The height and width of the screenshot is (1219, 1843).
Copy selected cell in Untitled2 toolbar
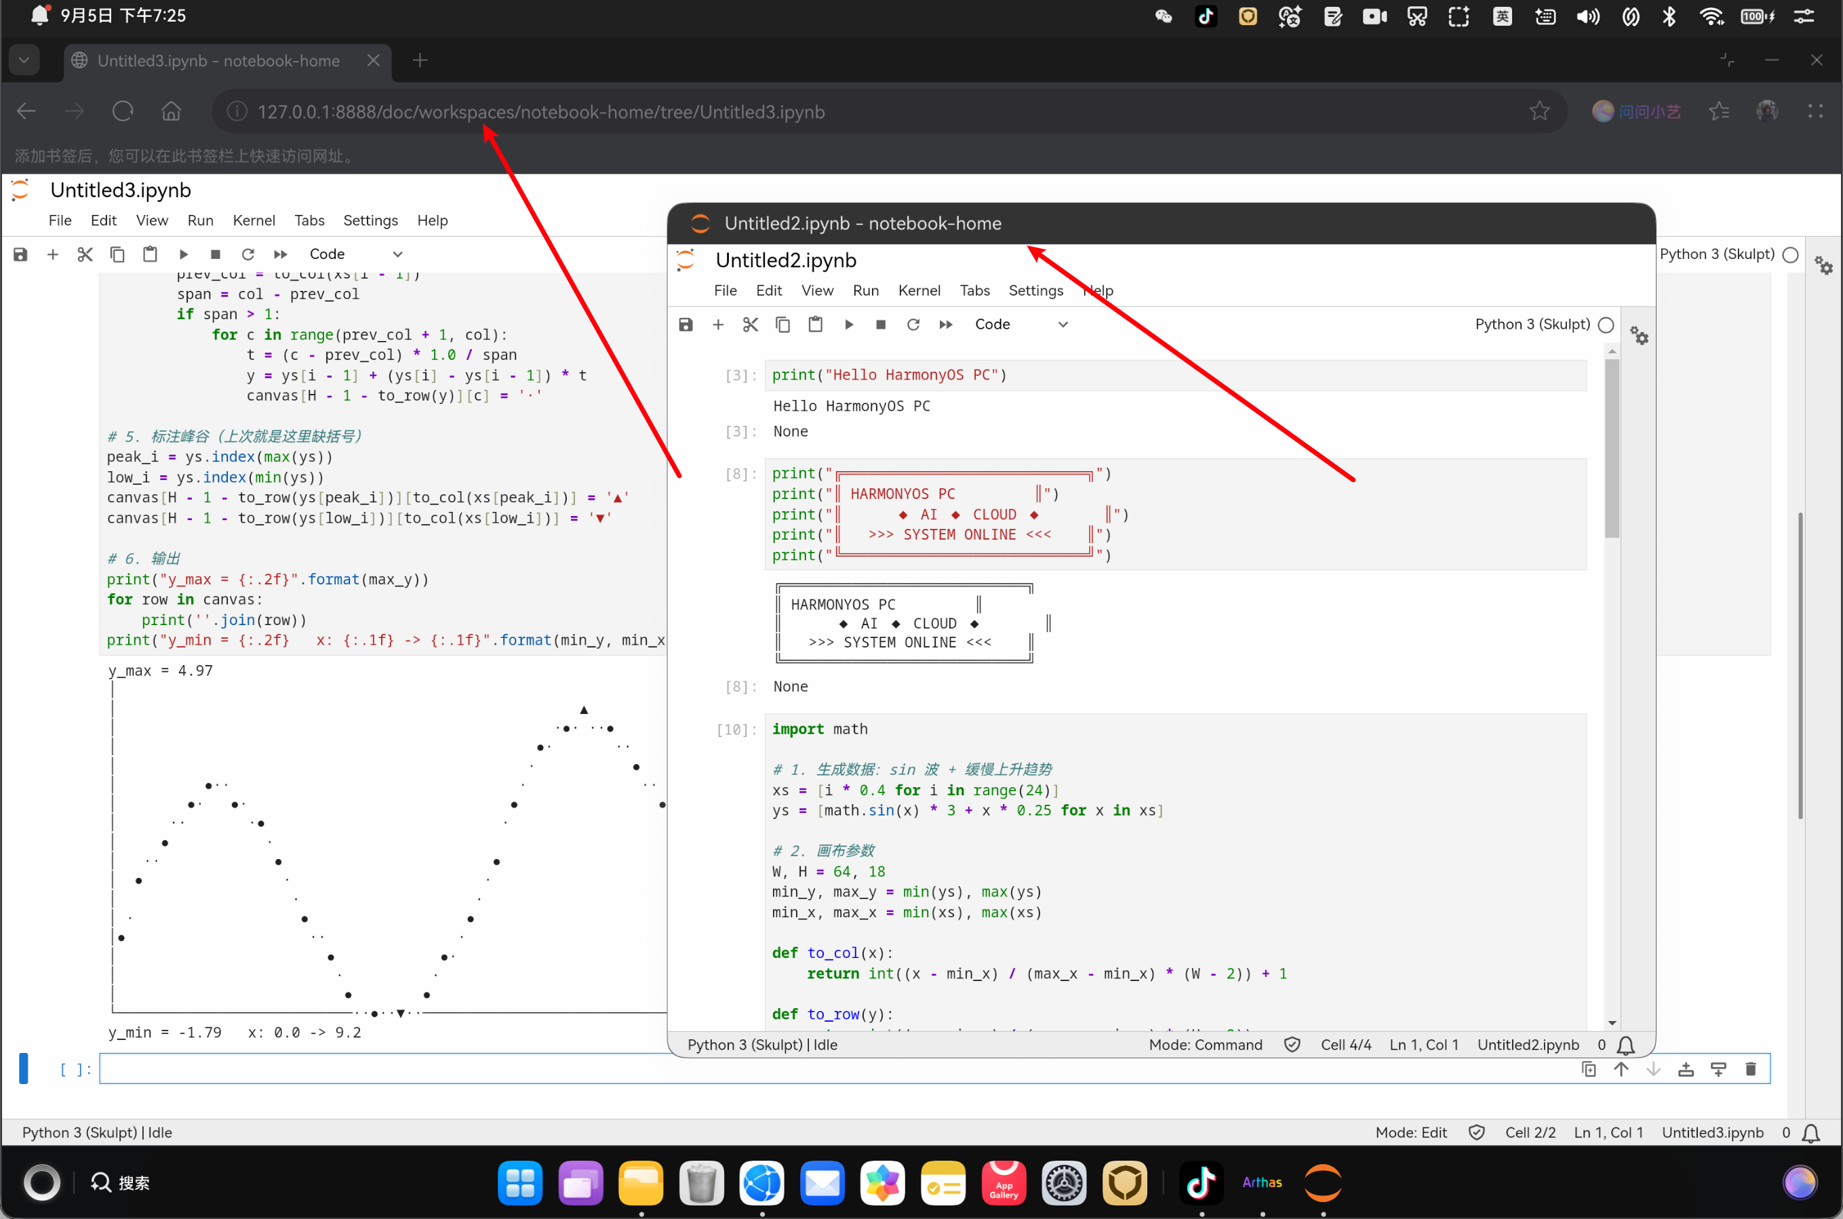782,324
